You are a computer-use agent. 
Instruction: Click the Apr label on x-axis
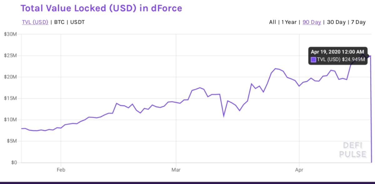(x=299, y=170)
